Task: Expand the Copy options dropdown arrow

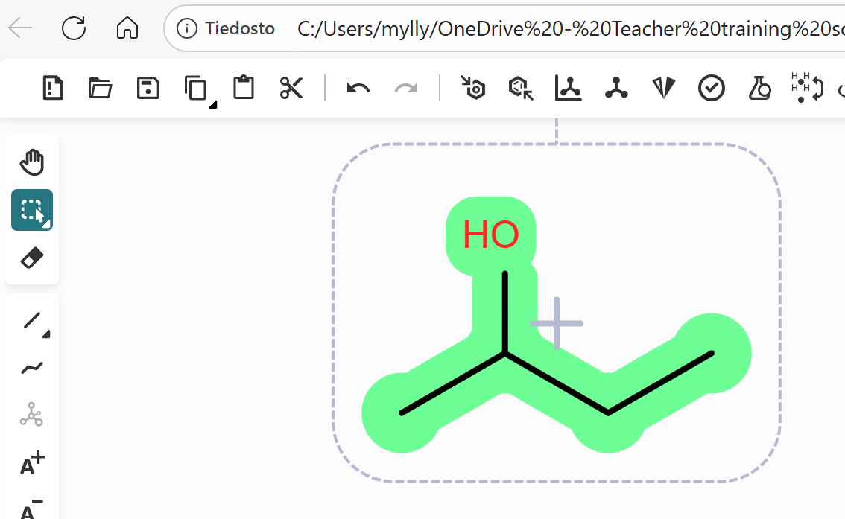Action: [213, 104]
